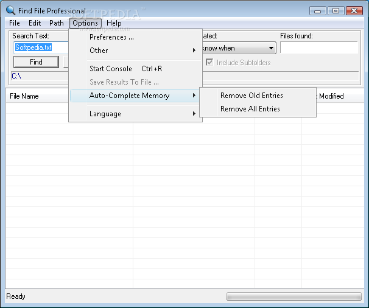Minimize the Find File Professional window
Viewport: 369px width, 308px height.
click(x=317, y=11)
